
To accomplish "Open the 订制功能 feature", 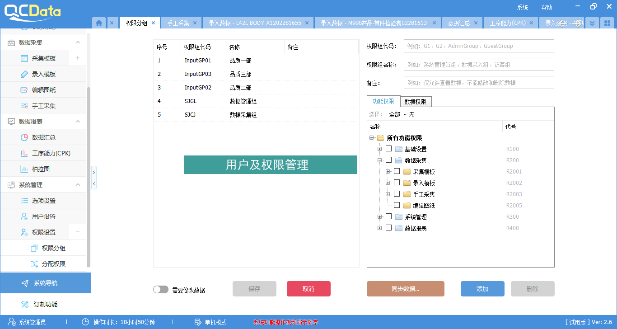I will click(41, 304).
